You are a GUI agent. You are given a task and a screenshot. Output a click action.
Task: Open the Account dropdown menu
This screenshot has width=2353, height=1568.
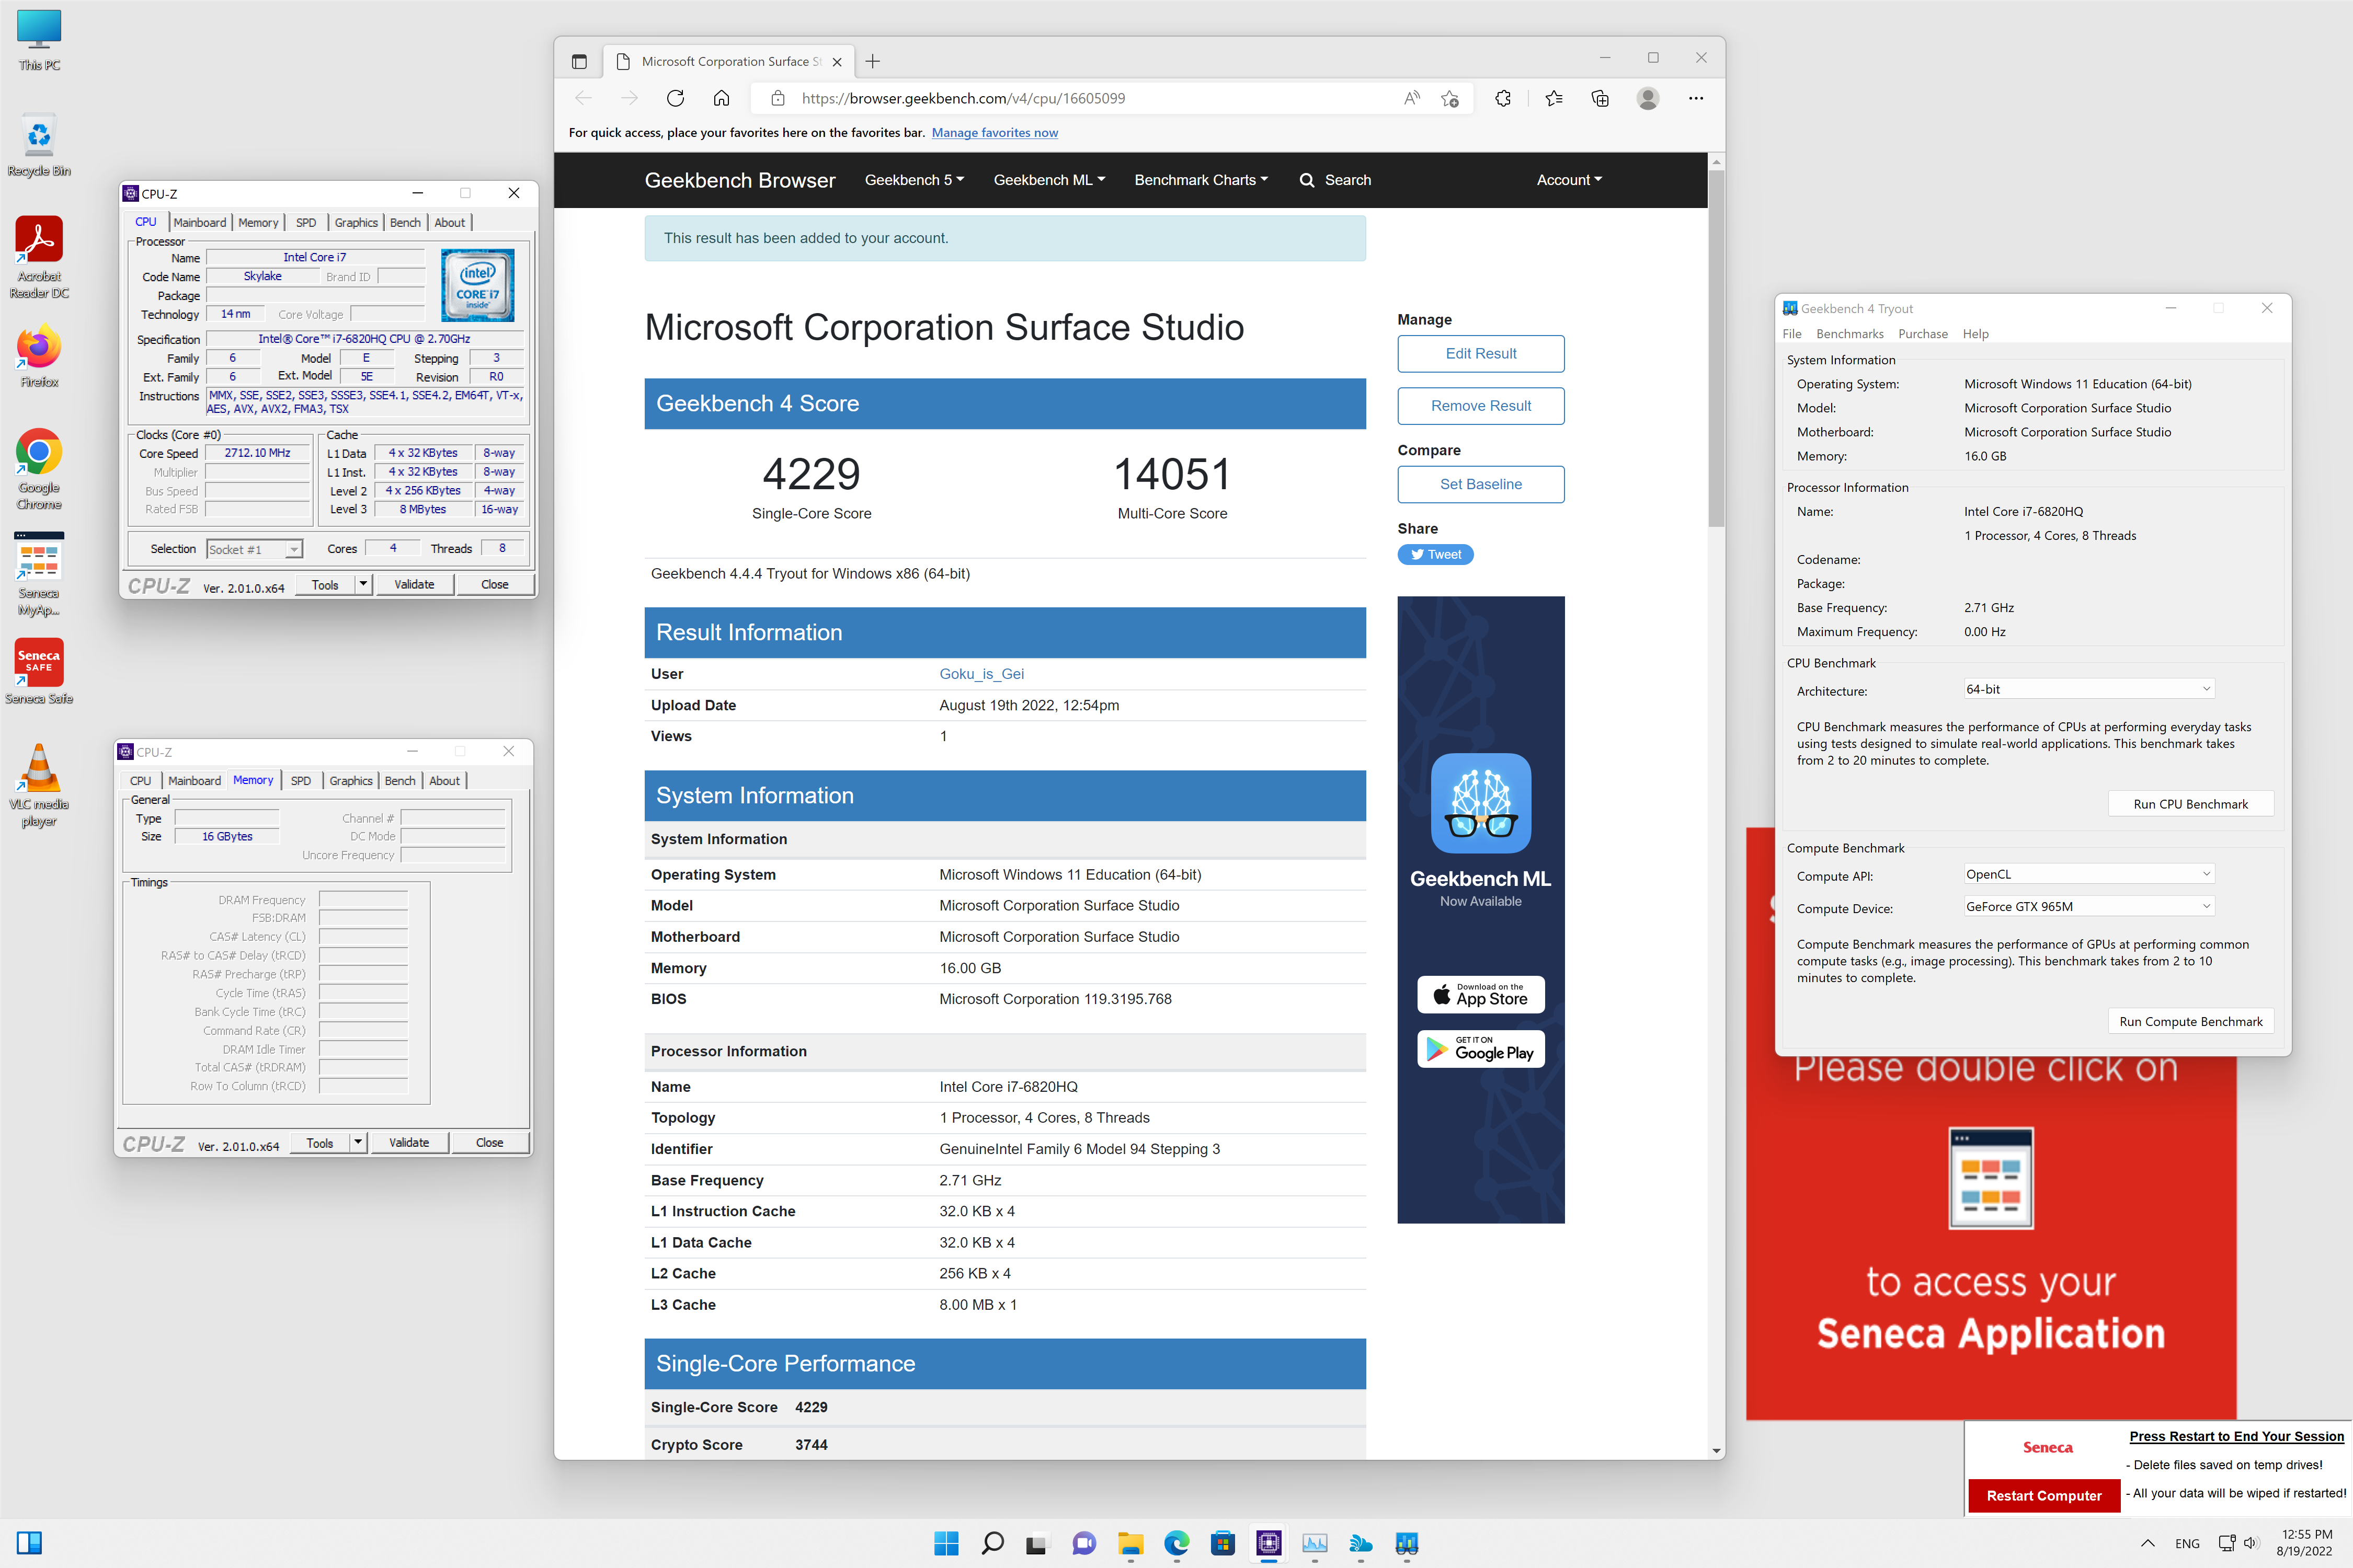click(1569, 180)
